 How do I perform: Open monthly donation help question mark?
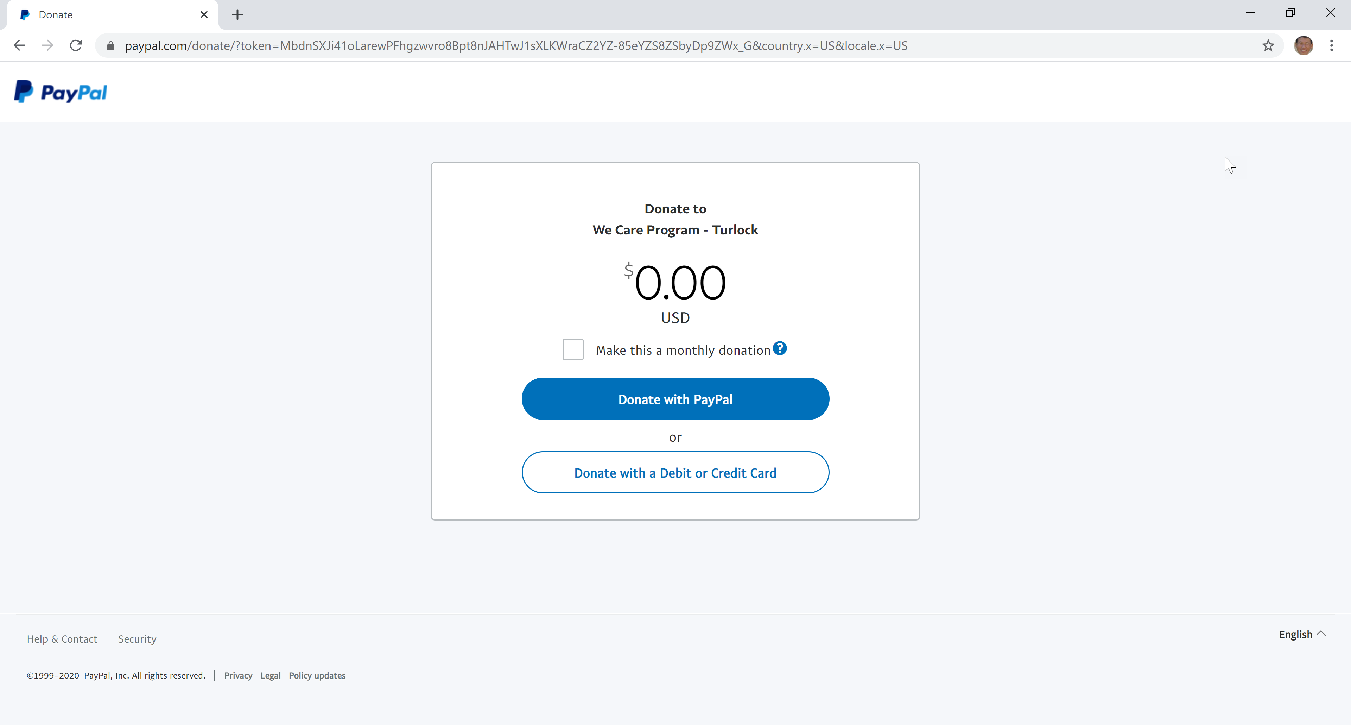pyautogui.click(x=779, y=348)
